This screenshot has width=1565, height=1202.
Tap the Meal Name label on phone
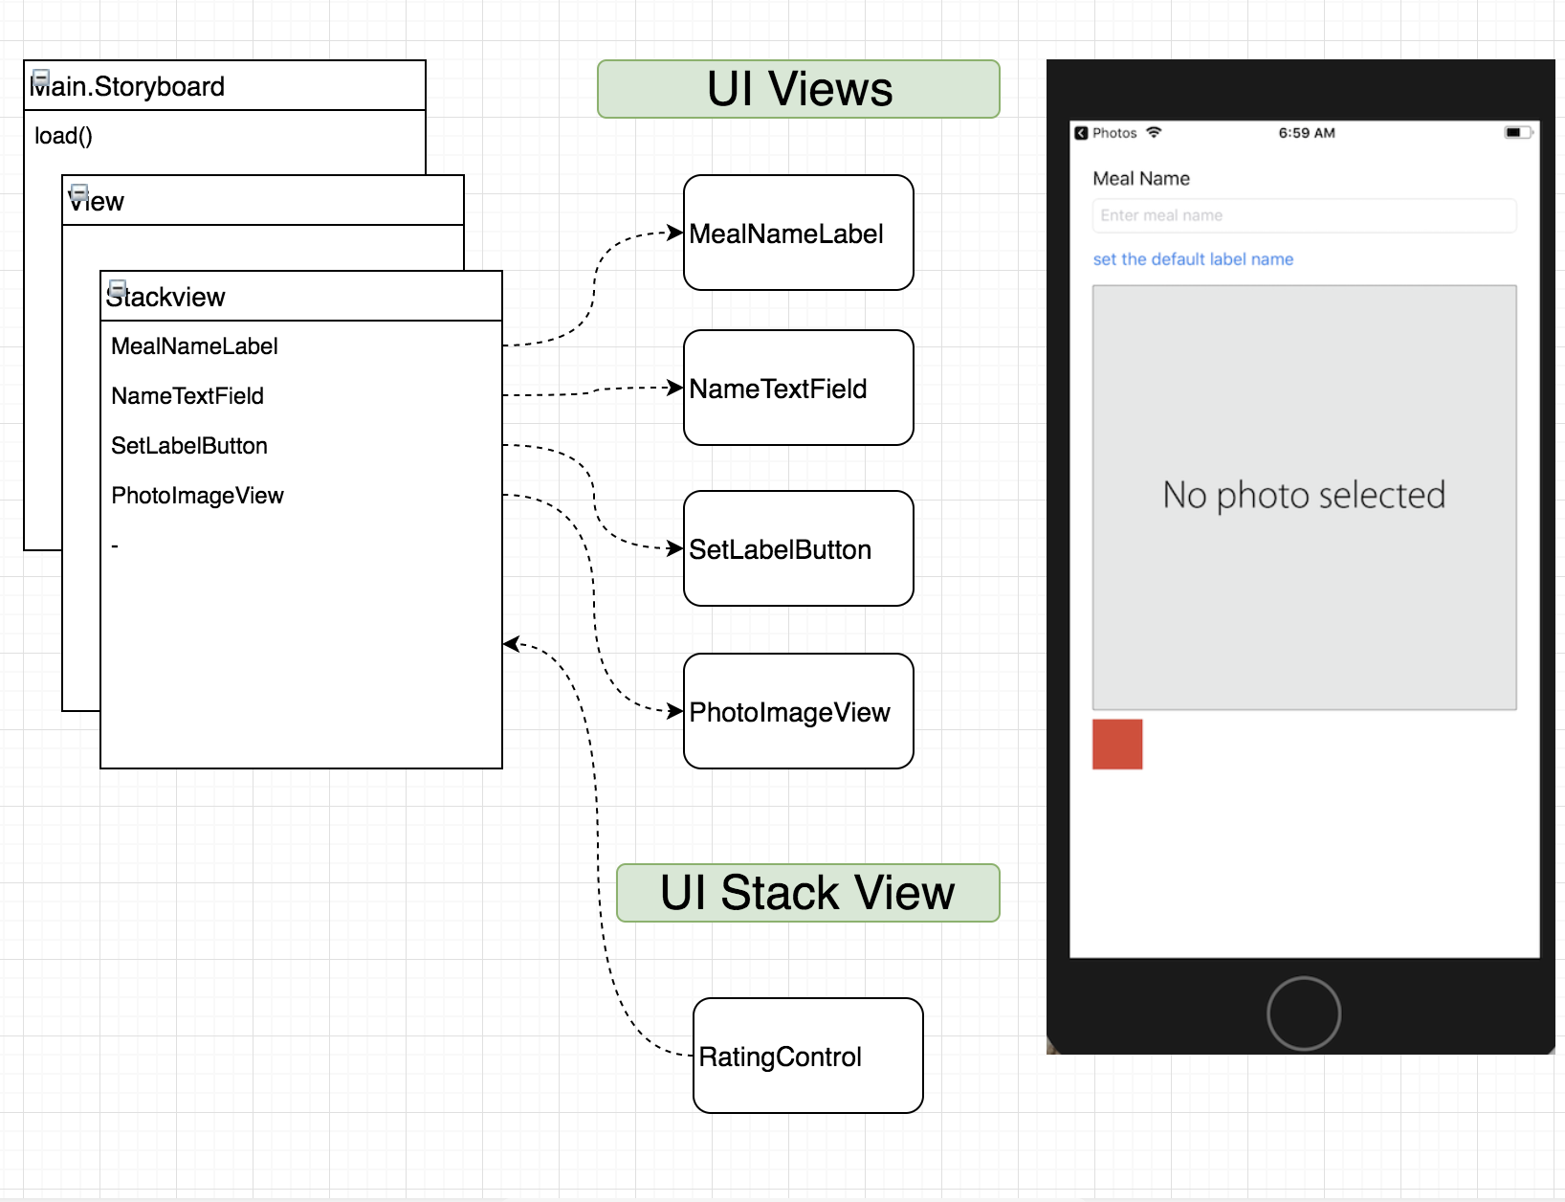pos(1141,179)
